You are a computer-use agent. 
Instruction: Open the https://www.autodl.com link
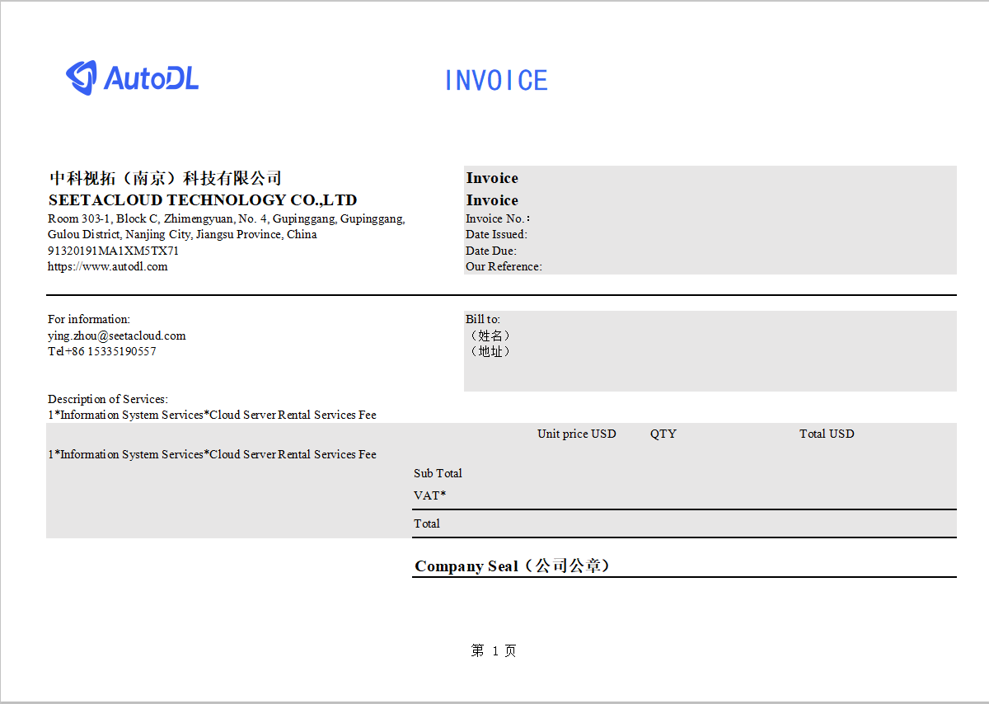[108, 266]
